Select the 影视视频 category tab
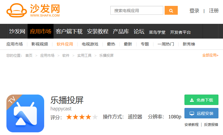 pyautogui.click(x=40, y=44)
